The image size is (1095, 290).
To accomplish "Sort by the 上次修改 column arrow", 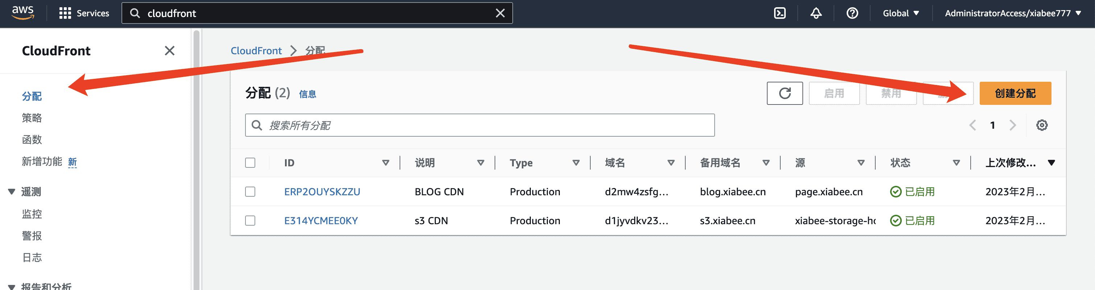I will 1051,163.
